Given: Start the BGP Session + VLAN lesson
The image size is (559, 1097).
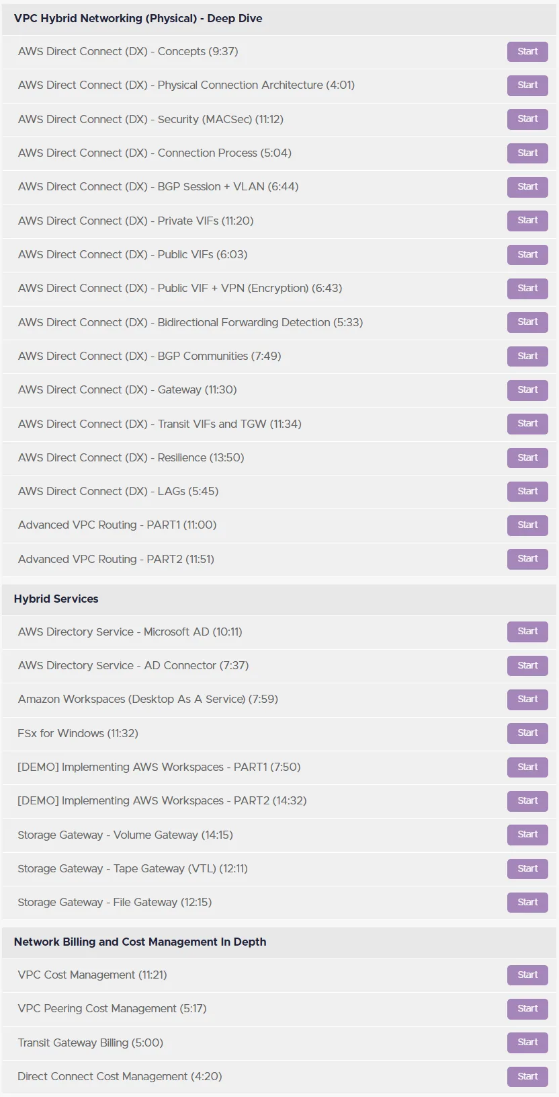Looking at the screenshot, I should click(527, 187).
